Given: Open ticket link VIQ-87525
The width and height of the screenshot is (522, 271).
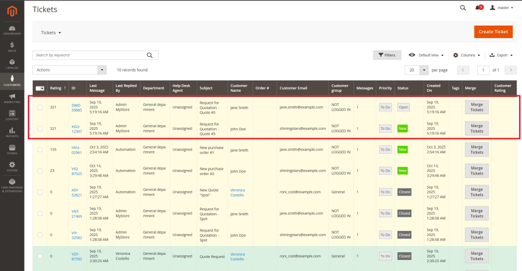Looking at the screenshot, I should tap(77, 171).
